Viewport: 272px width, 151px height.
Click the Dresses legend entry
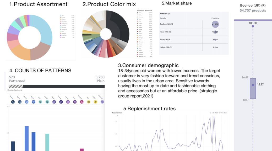(x=67, y=17)
